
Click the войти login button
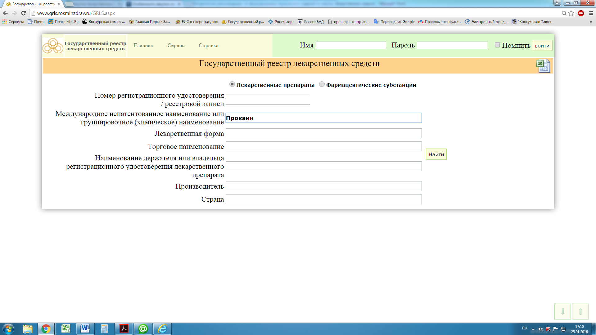pyautogui.click(x=542, y=46)
